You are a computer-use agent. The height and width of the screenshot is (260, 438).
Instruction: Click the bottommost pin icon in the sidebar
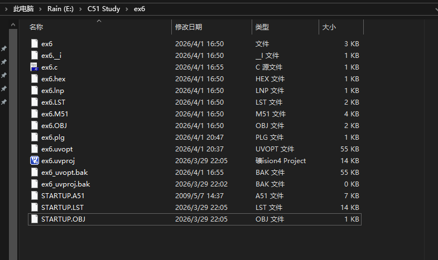4,102
